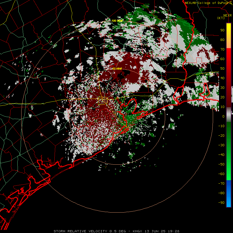The height and width of the screenshot is (233, 233).
Task: Click the -60 value on the velocity scale
Action: (221, 174)
